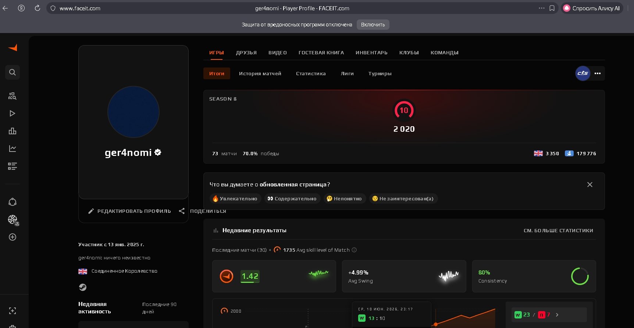Open СМ. БОЛЬШЕ СТАТИСТИКИ link
The height and width of the screenshot is (328, 634).
(558, 230)
